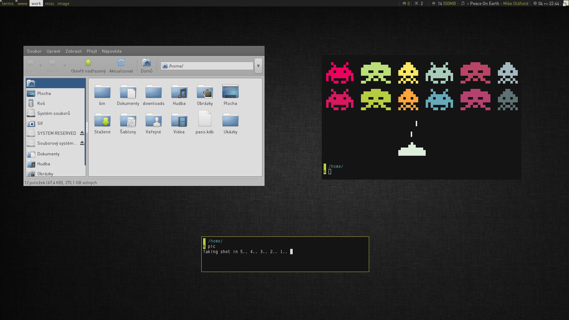Switch to the image workspace
The height and width of the screenshot is (320, 569).
64,4
